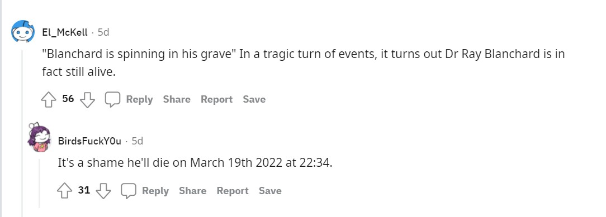
Task: Open the El_McKell username profile link
Action: coord(65,32)
